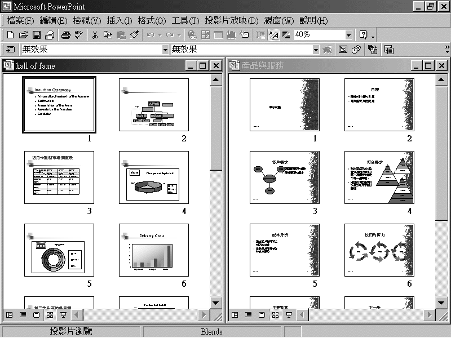The height and width of the screenshot is (338, 451).
Task: Click the scroll up arrow in 產品與服務 window
Action: (441, 79)
